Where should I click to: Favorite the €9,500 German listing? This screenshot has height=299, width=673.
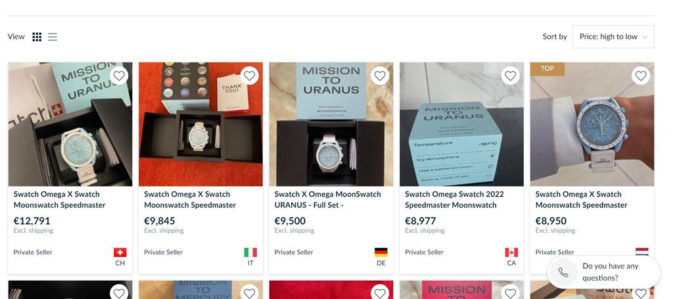tap(380, 76)
